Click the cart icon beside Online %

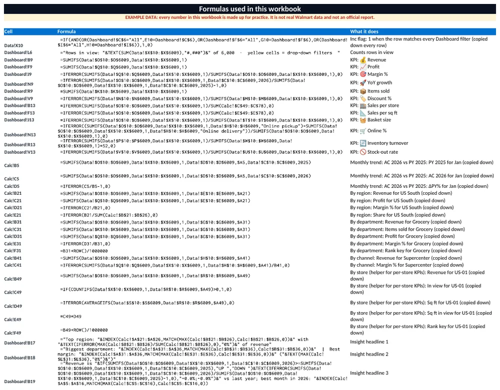(x=363, y=131)
